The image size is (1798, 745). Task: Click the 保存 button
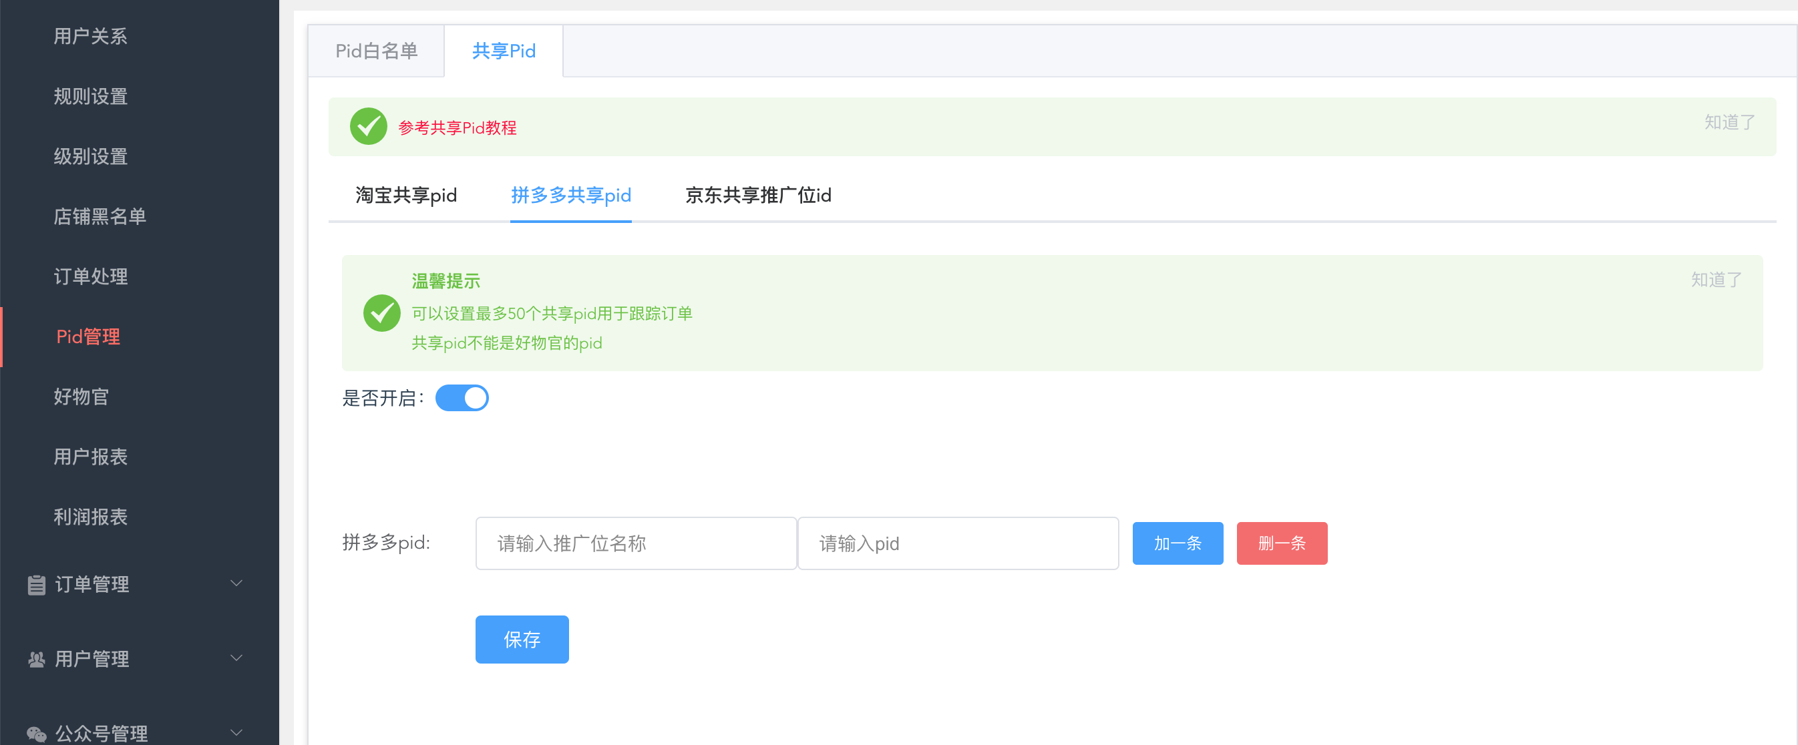click(x=522, y=639)
